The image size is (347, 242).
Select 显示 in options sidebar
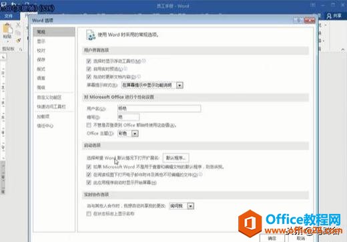[x=54, y=41]
